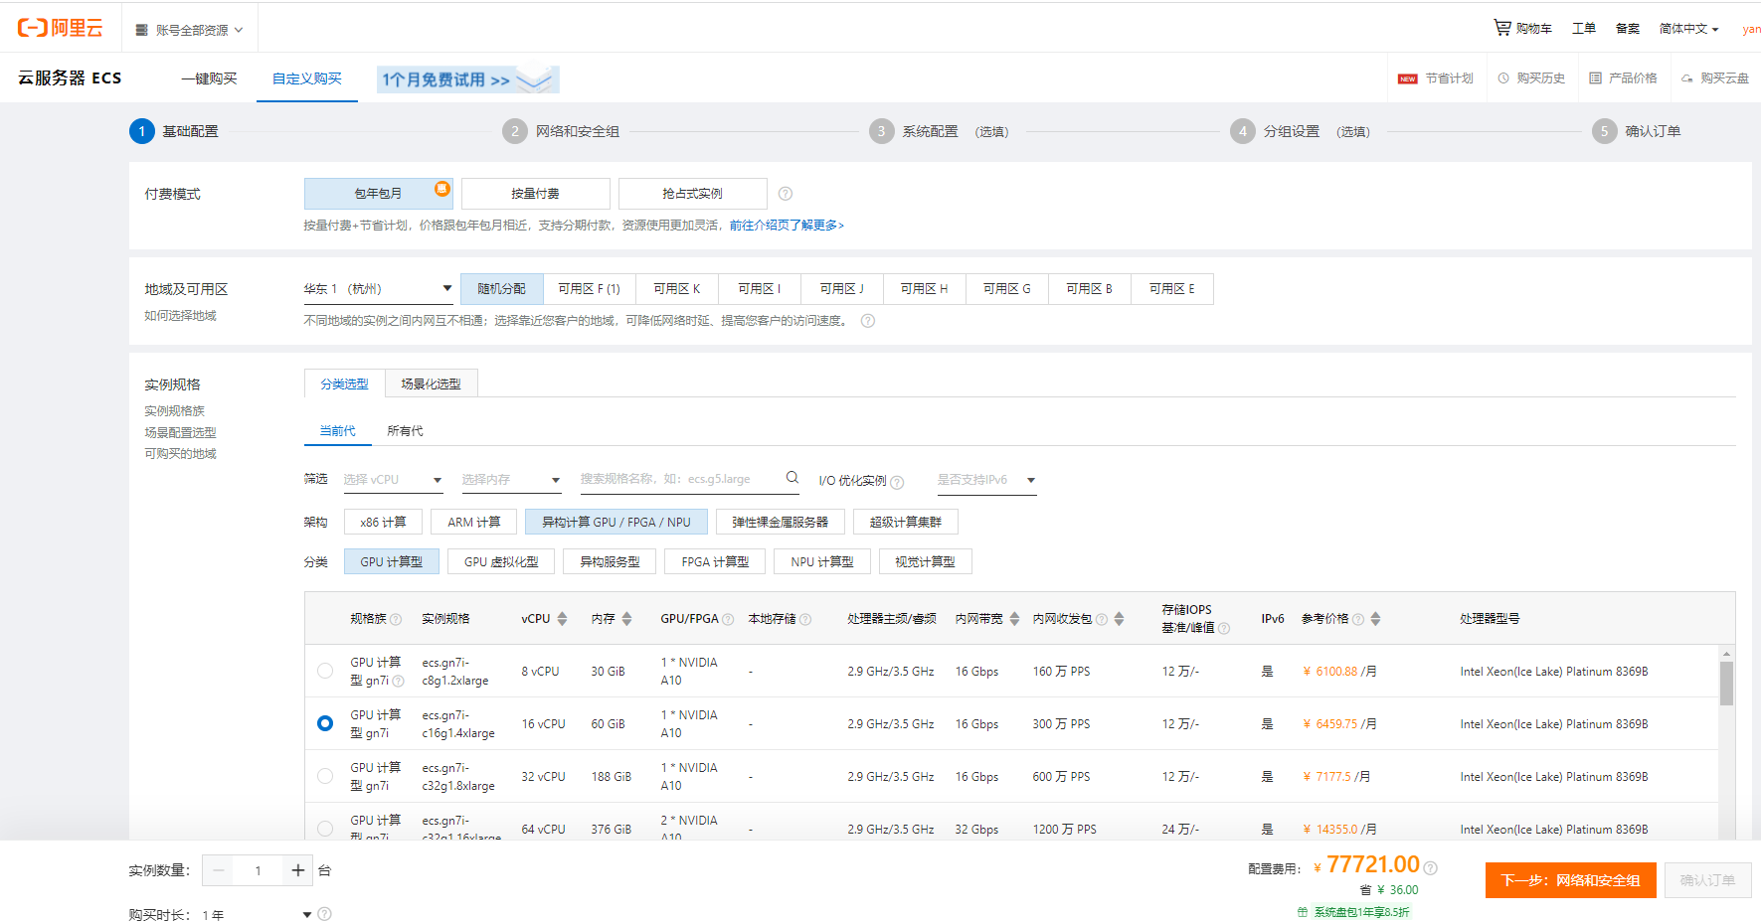The image size is (1761, 922).
Task: Open 选择内存 filter dropdown
Action: pos(511,480)
